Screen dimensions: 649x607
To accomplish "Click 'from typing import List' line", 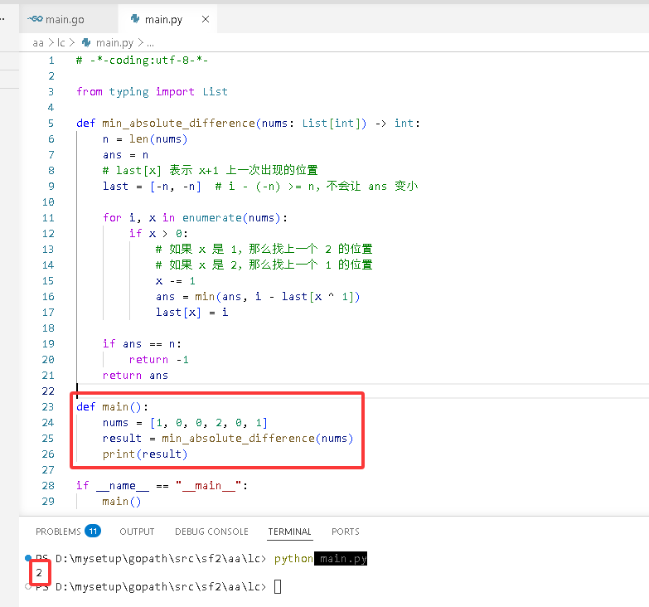I will pyautogui.click(x=152, y=92).
